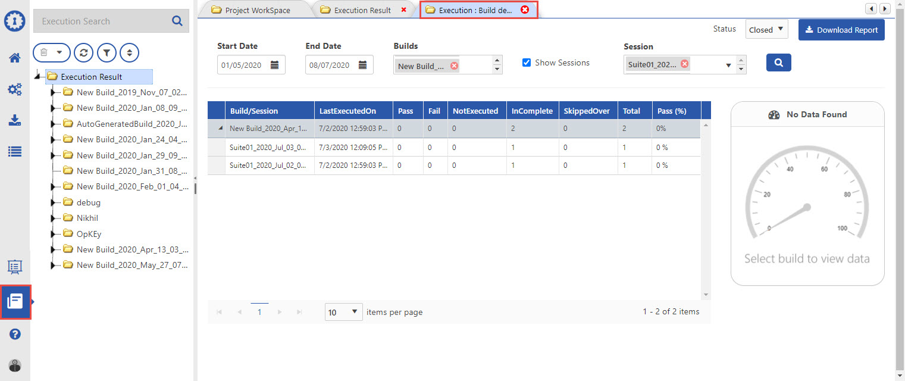Sort by Build/Session column header
Viewport: 905px width, 381px height.
point(270,111)
